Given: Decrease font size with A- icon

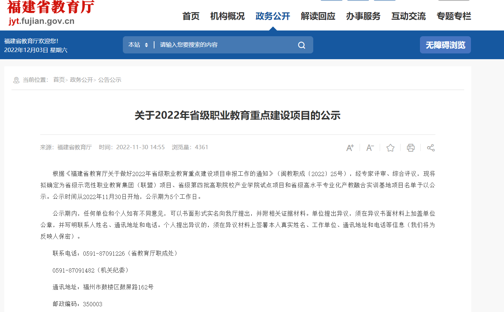Looking at the screenshot, I should [370, 148].
